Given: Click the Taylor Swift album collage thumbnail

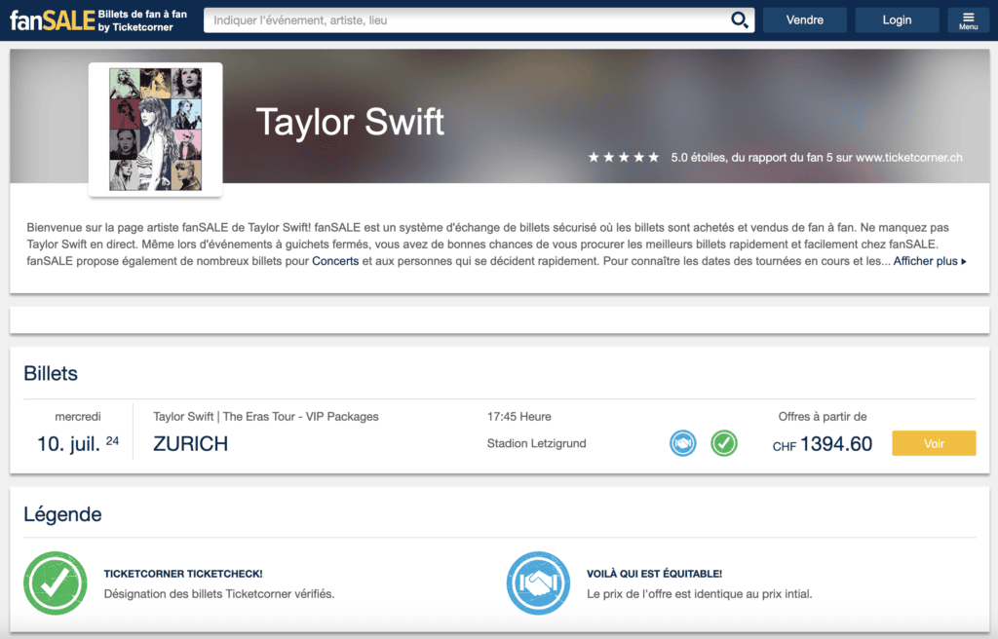Looking at the screenshot, I should [156, 129].
